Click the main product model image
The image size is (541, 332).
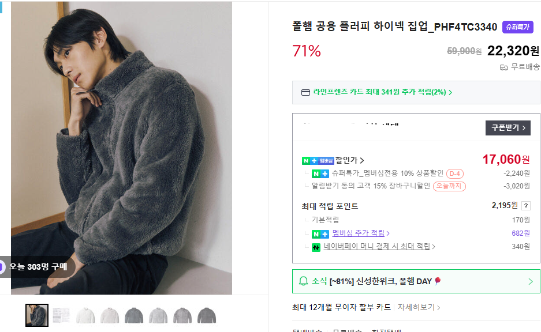121,148
